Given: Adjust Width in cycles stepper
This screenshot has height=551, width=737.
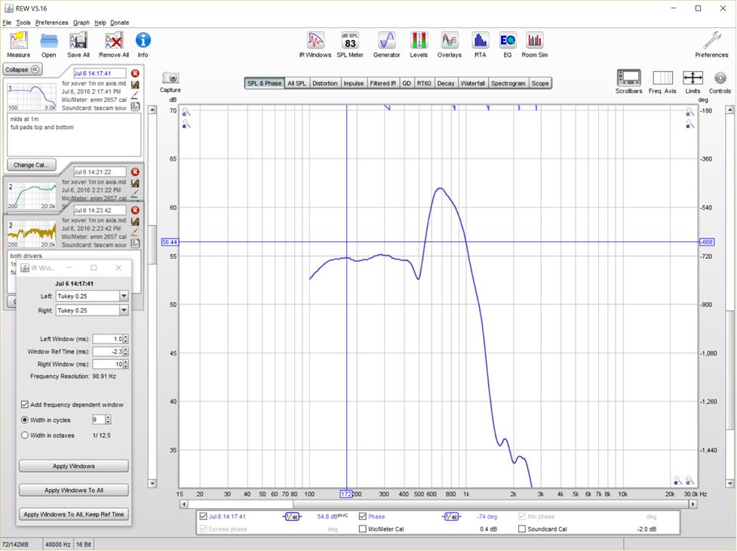Looking at the screenshot, I should (x=108, y=420).
